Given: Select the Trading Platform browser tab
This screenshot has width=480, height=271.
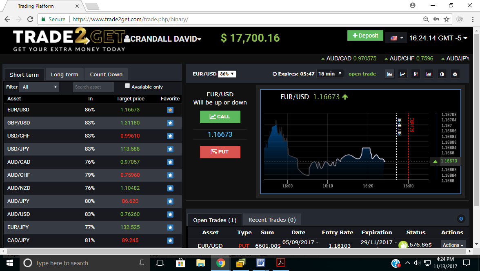Looking at the screenshot, I should [44, 6].
